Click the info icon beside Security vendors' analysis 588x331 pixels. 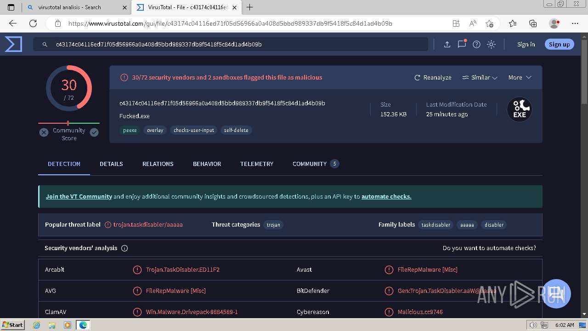pos(124,248)
